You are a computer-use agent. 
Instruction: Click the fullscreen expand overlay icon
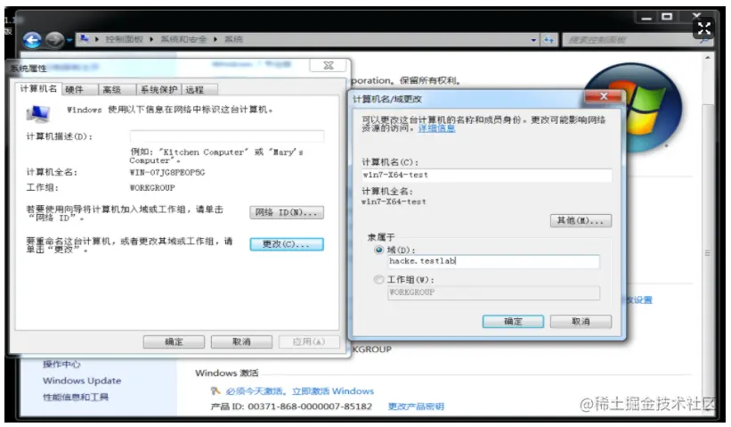(x=703, y=29)
